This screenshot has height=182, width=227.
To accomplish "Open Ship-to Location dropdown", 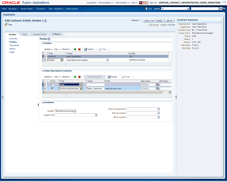I will pos(159,113).
